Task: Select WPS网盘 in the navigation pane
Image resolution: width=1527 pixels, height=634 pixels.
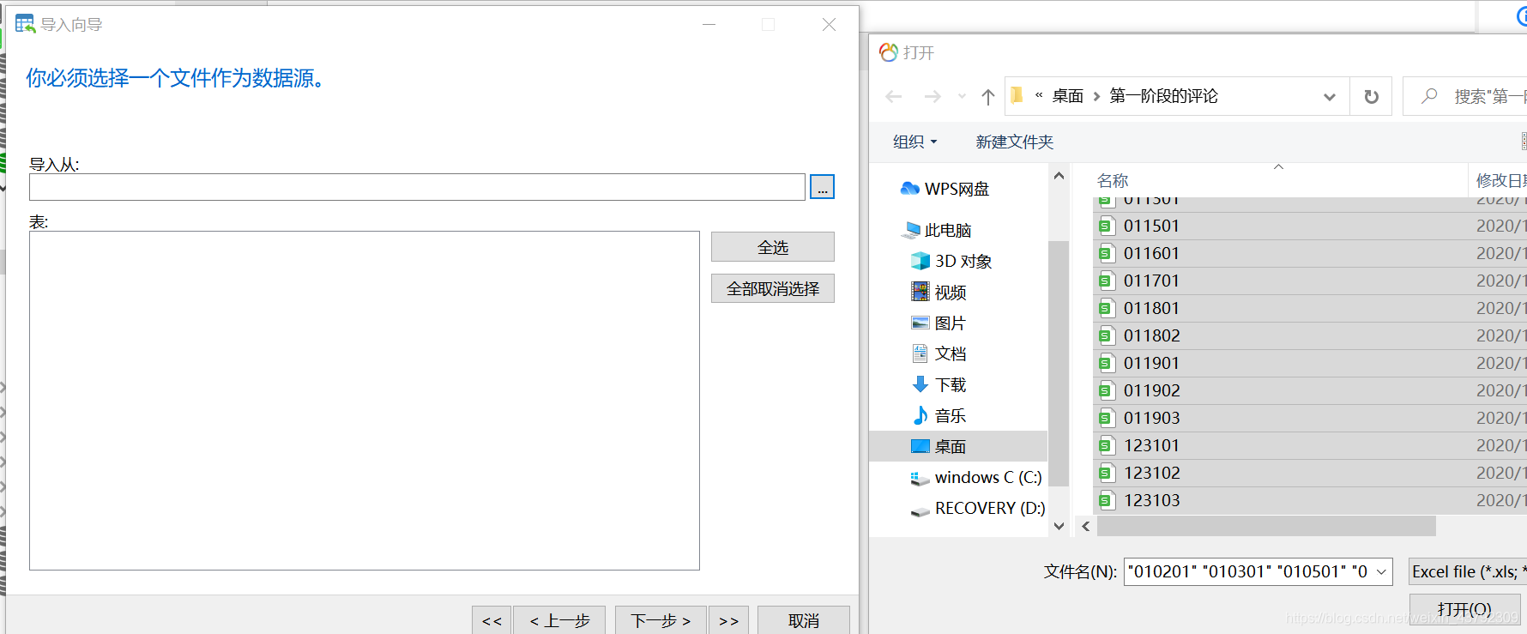Action: [957, 189]
